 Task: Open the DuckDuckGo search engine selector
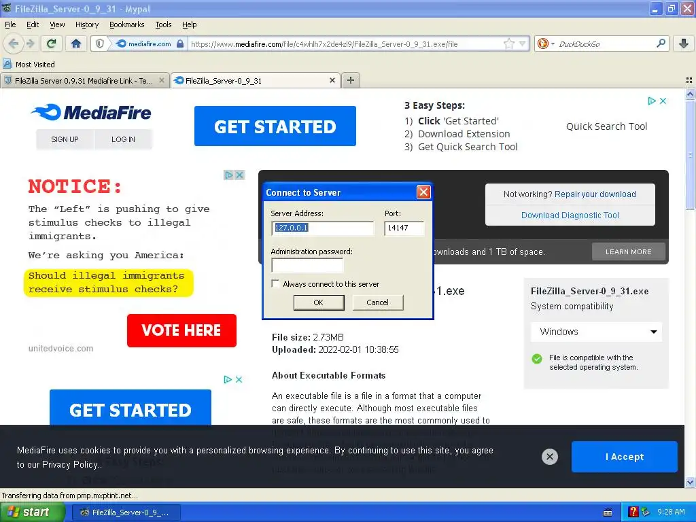546,43
